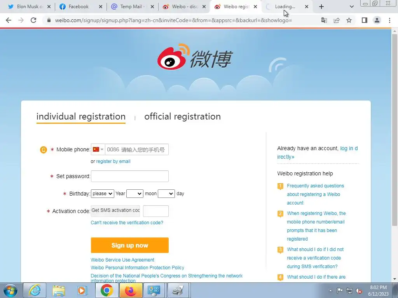Image resolution: width=398 pixels, height=298 pixels.
Task: Click the Weibo logo
Action: pos(195,57)
